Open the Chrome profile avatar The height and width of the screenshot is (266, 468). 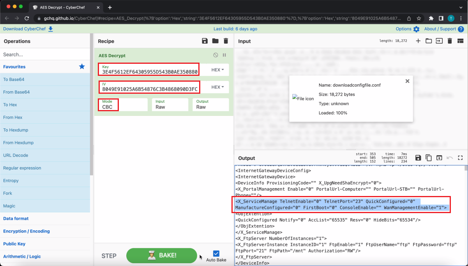pos(451,18)
